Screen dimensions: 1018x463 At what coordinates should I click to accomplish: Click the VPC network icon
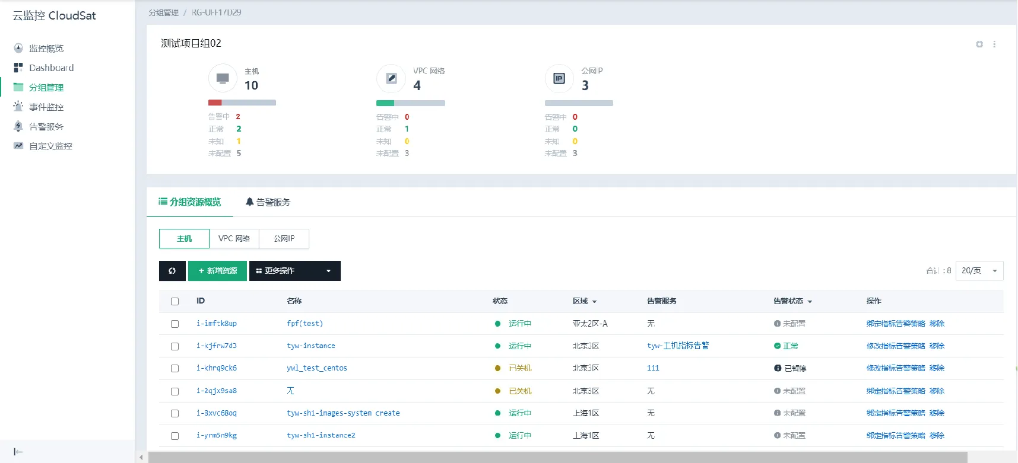(x=391, y=78)
